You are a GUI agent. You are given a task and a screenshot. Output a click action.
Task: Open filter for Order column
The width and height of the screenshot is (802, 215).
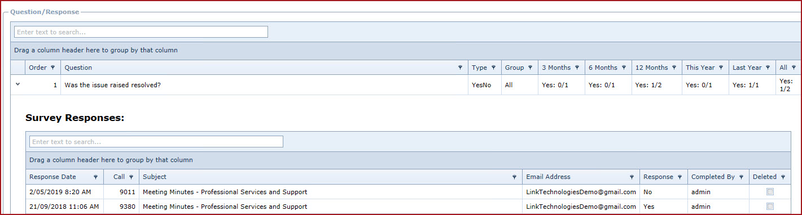[53, 68]
